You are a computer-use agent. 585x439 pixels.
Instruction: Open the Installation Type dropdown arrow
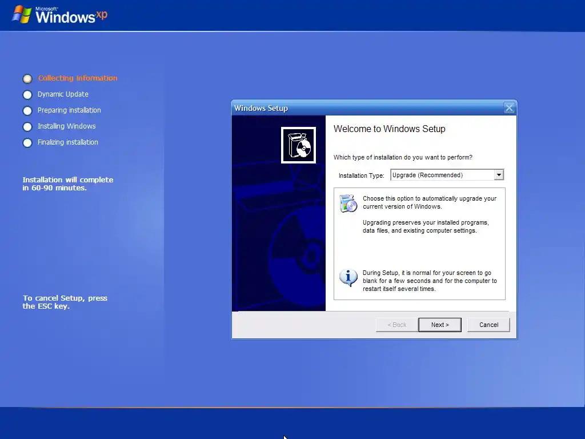tap(499, 175)
